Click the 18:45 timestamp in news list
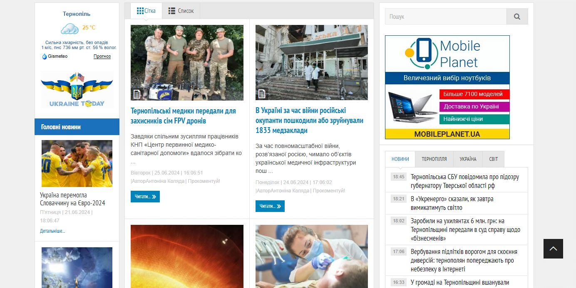Screen dimensions: 576x288 coord(399,177)
